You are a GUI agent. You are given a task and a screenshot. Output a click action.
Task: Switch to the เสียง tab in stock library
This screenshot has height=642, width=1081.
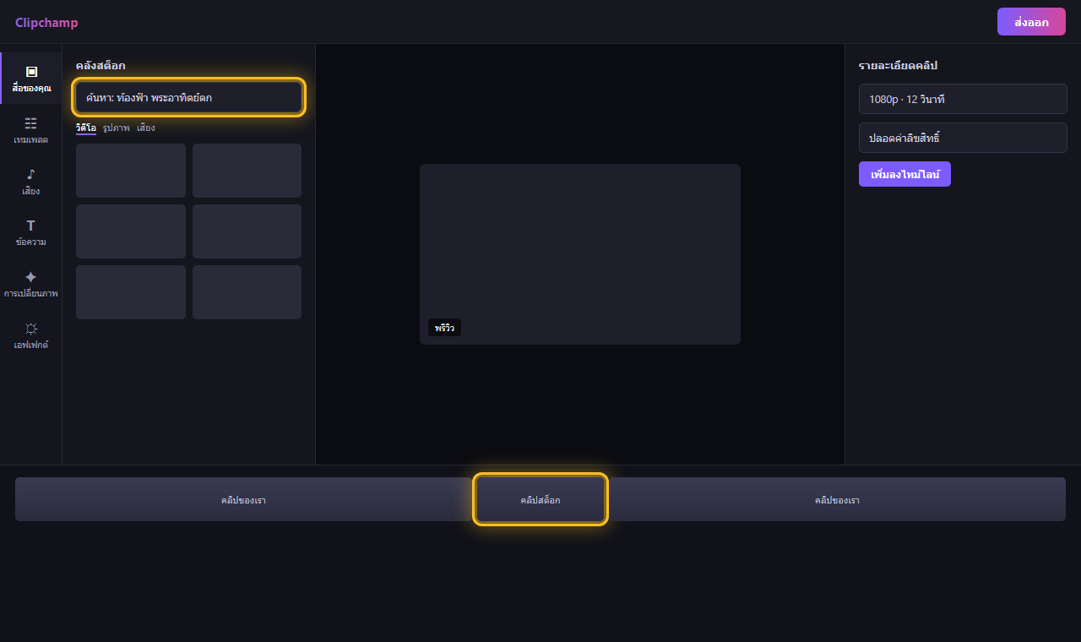tap(146, 128)
